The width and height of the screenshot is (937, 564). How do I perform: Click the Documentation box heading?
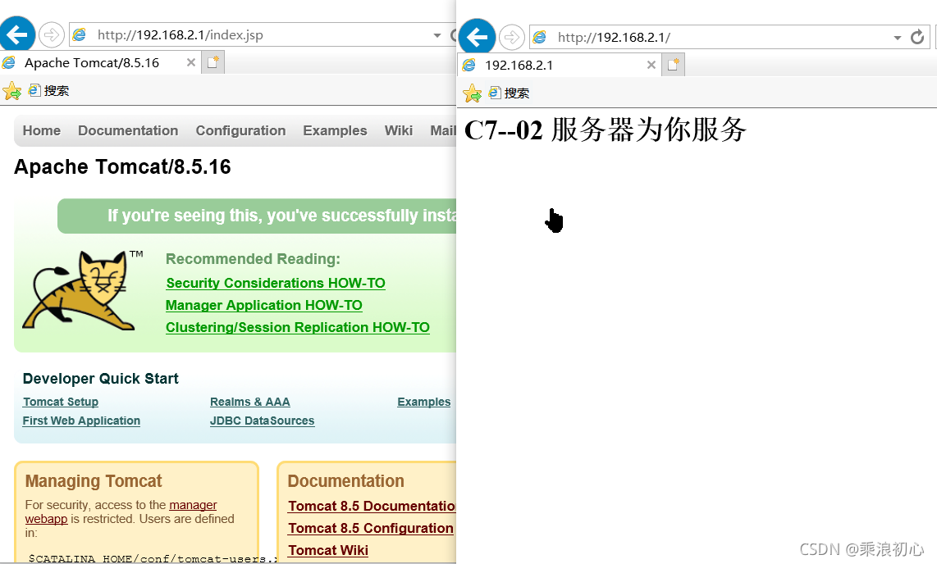point(346,481)
